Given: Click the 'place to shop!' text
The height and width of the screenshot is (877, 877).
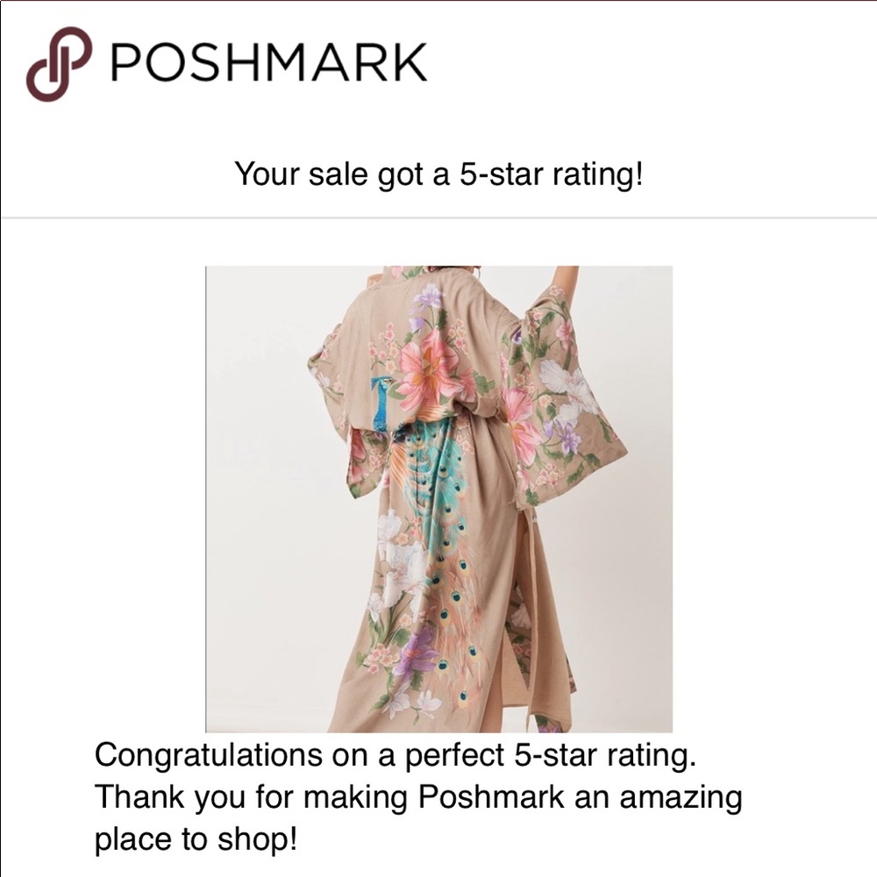Looking at the screenshot, I should [196, 839].
